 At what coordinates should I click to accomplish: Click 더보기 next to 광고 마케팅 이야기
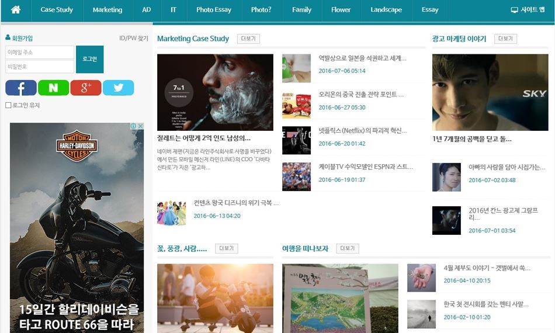505,39
